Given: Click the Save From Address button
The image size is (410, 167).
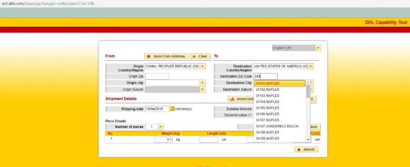Looking at the screenshot, I should [x=166, y=56].
